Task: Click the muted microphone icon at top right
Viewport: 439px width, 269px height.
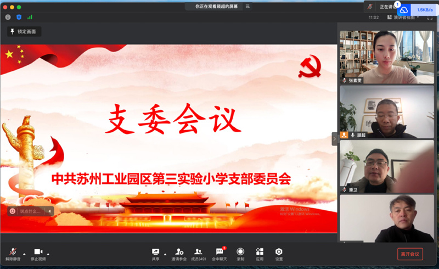Action: [370, 7]
